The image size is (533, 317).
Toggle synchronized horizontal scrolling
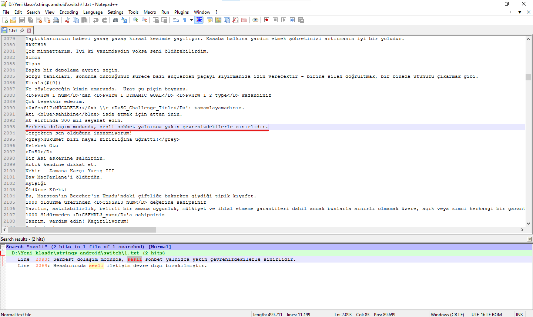(x=164, y=20)
